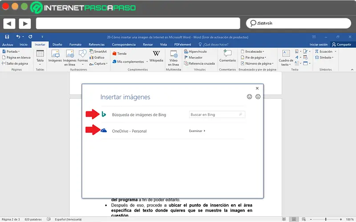
Task: Open the Símbolo dropdown
Action: click(x=324, y=58)
